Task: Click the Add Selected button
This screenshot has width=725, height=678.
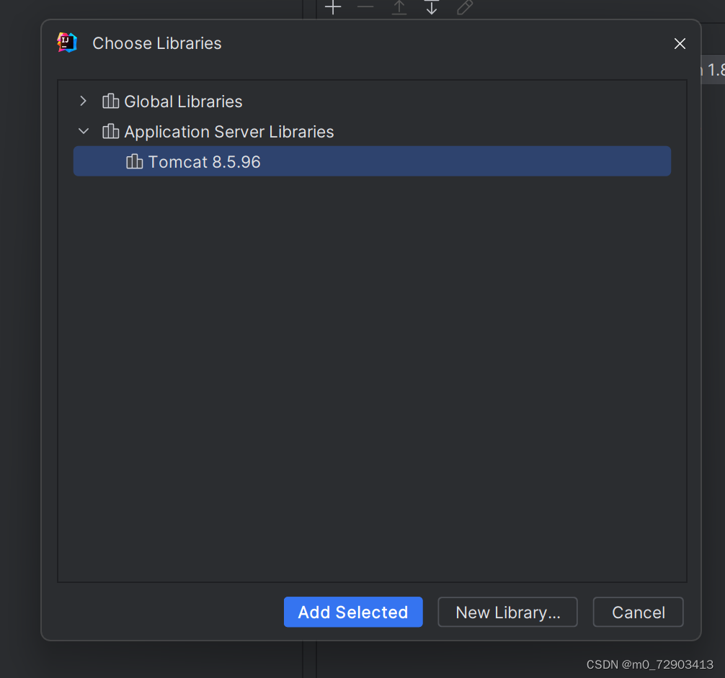Action: click(353, 612)
